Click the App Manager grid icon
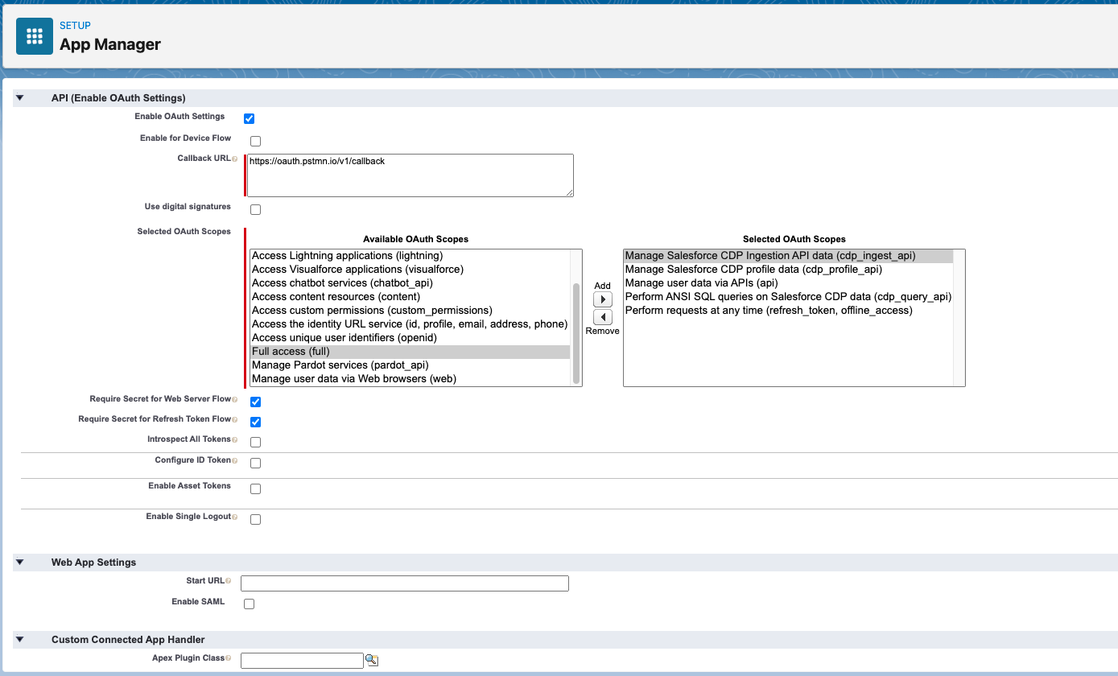The image size is (1118, 676). point(35,36)
